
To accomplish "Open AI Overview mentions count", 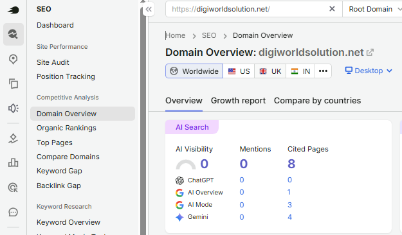I will [242, 192].
